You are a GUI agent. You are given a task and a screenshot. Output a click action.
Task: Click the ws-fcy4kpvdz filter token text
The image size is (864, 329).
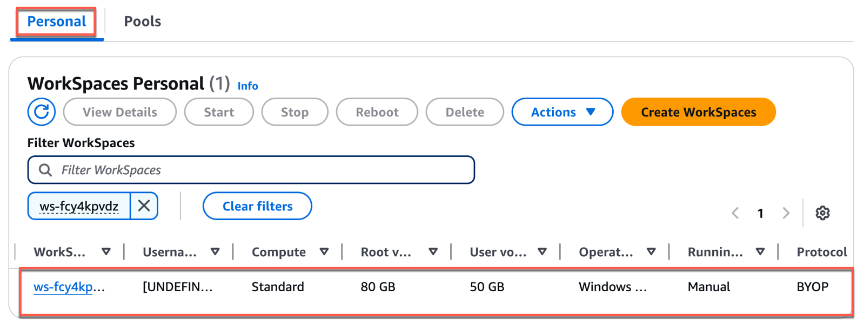79,206
